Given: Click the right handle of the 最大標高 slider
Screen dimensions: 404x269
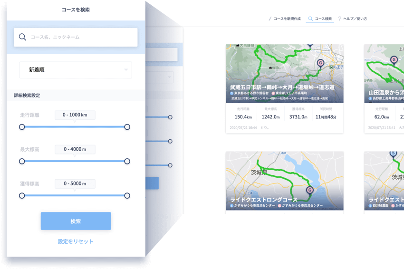Looking at the screenshot, I should [127, 161].
